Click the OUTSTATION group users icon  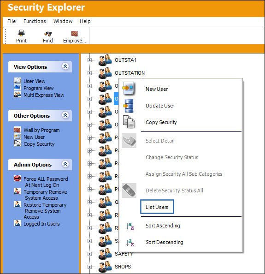pyautogui.click(x=105, y=73)
